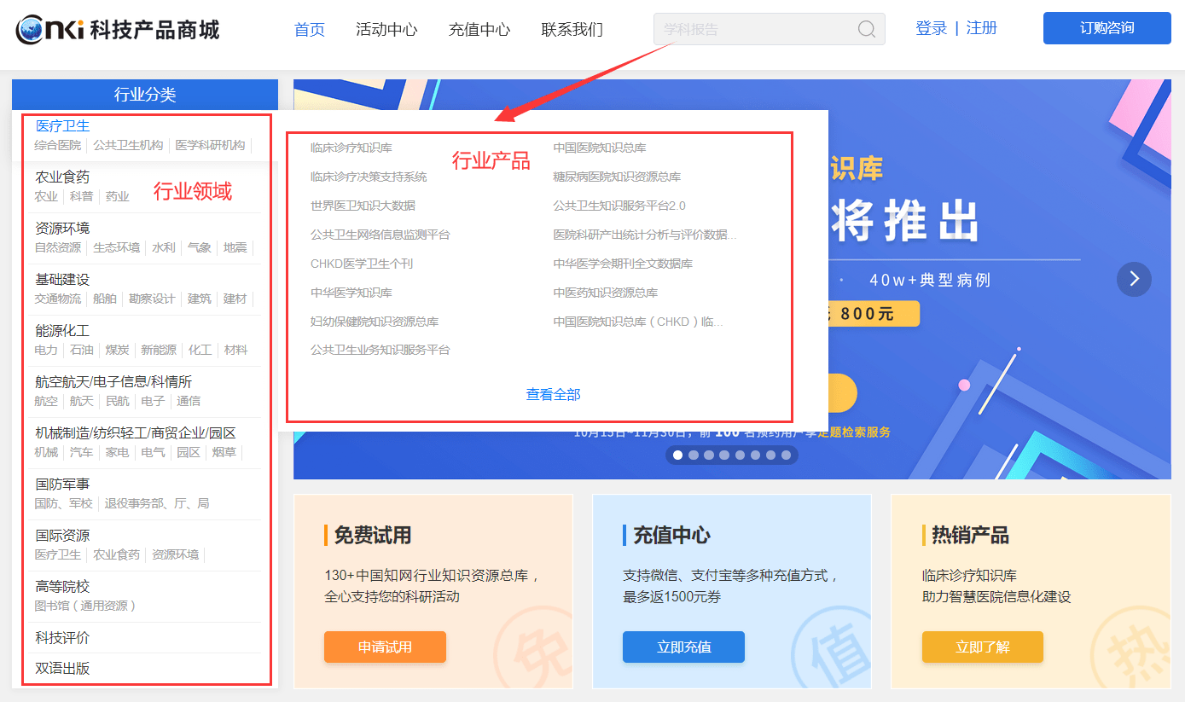
Task: Open the 医学科研机构 subcategory
Action: pyautogui.click(x=210, y=145)
